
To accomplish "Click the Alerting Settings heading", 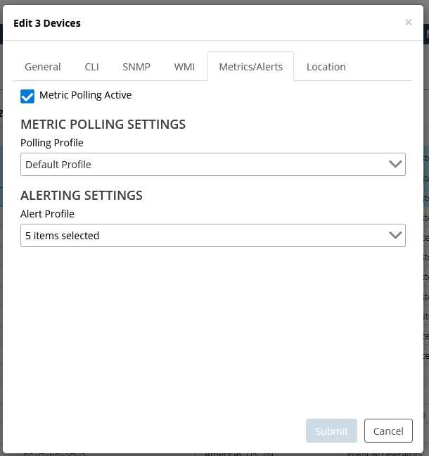I will tap(82, 196).
